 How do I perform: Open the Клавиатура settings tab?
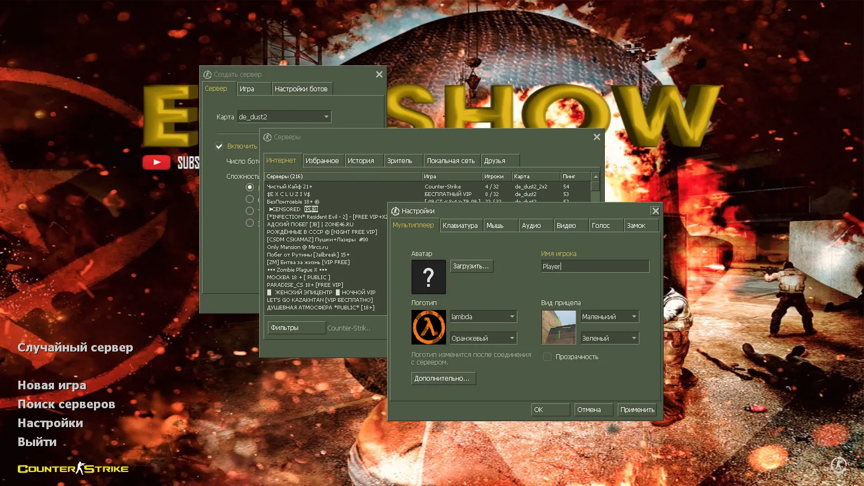461,225
